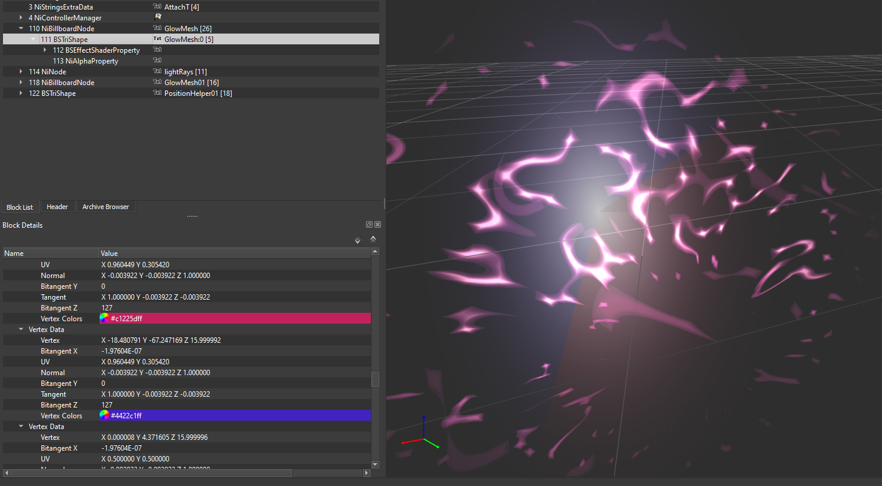
Task: Select the 112 BSEffectShaderProperty block
Action: [96, 50]
